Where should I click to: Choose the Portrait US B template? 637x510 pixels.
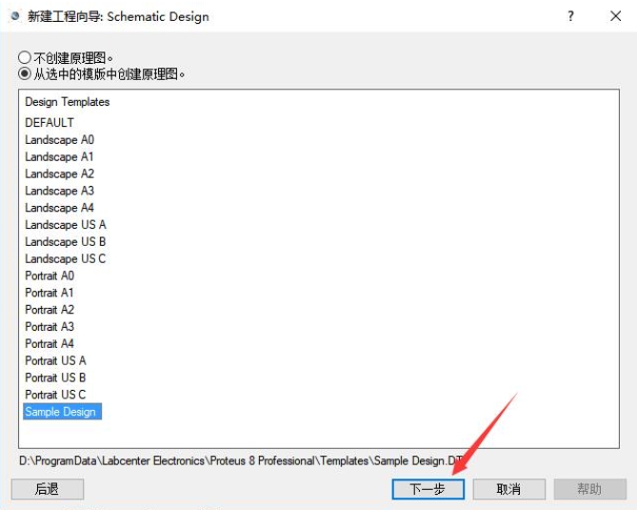(55, 377)
